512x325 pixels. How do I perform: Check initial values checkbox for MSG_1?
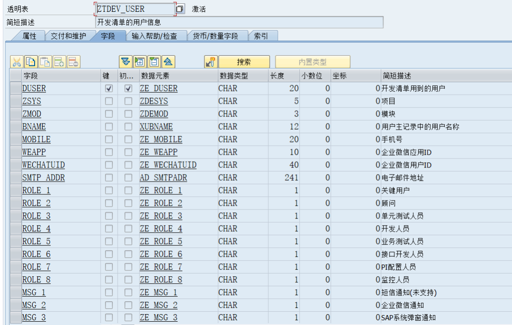[x=128, y=292]
